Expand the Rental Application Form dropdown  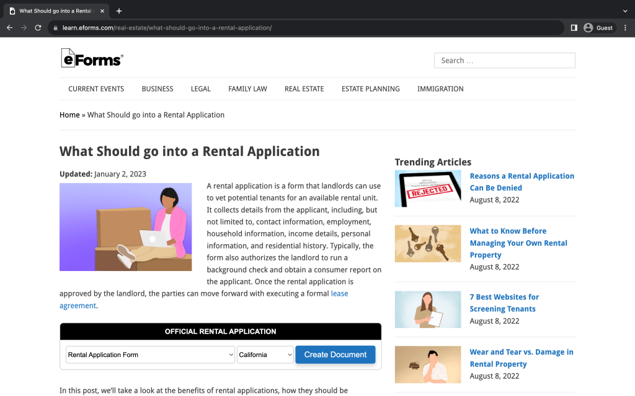(150, 355)
